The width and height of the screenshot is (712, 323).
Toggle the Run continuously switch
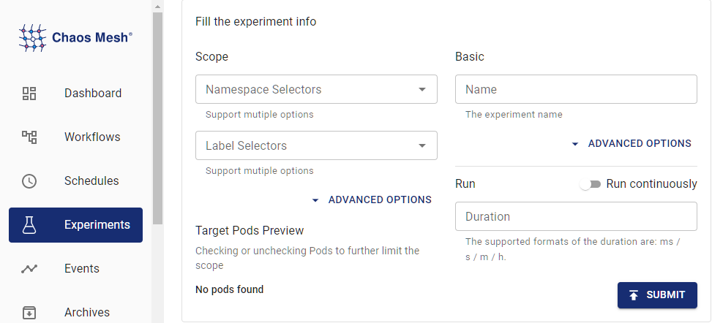pos(590,184)
